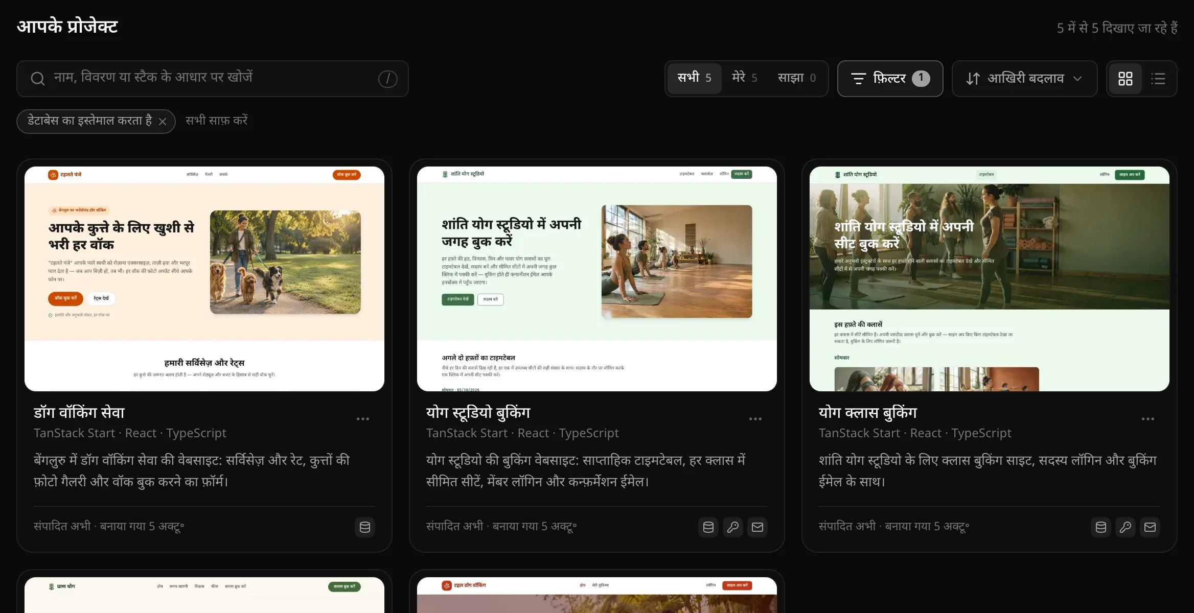Click email icon on योग स्टूडियो बुकिंग card
The width and height of the screenshot is (1194, 613).
757,527
